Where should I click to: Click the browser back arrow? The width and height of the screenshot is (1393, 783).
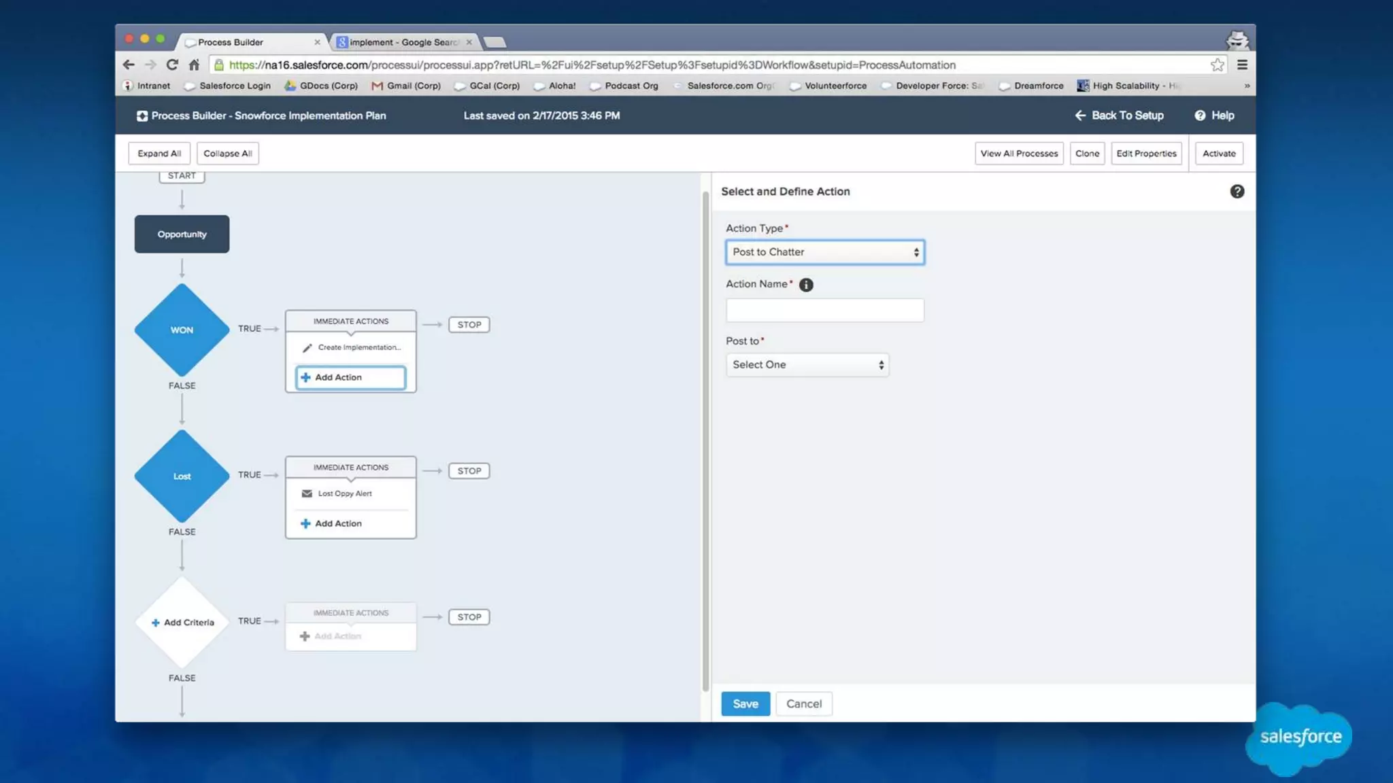coord(129,65)
